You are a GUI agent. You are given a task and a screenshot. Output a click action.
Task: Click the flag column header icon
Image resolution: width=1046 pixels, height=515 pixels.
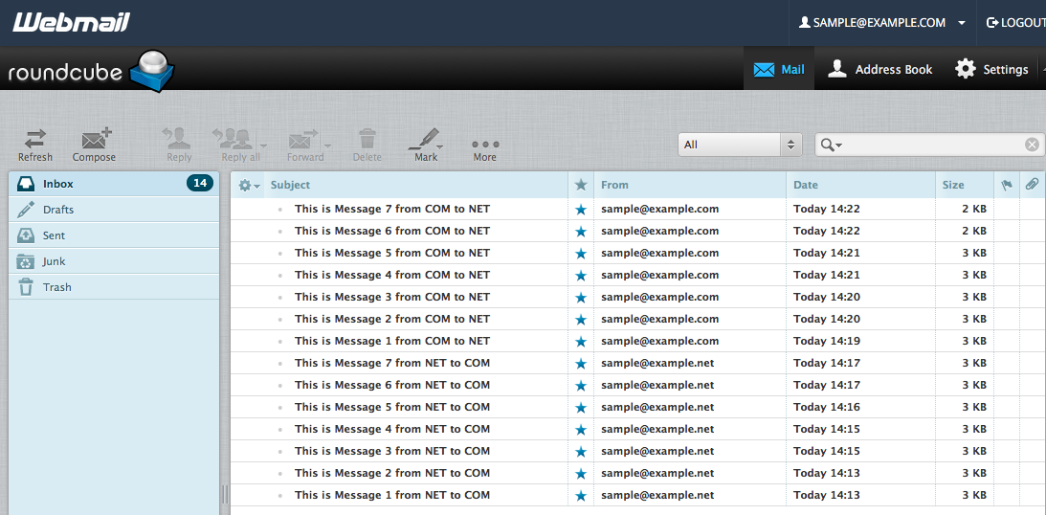pyautogui.click(x=1007, y=186)
